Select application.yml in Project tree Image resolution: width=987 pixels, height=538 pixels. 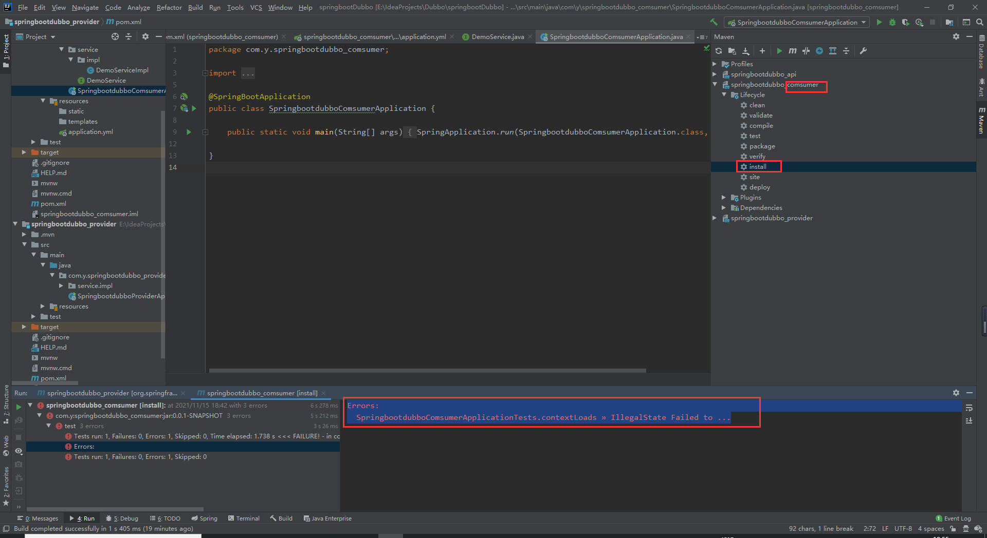[90, 132]
